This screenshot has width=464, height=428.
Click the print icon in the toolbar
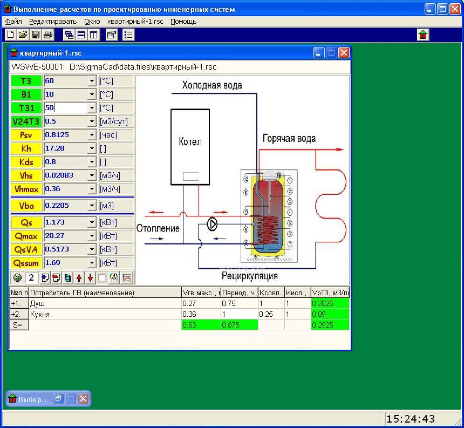[x=48, y=35]
